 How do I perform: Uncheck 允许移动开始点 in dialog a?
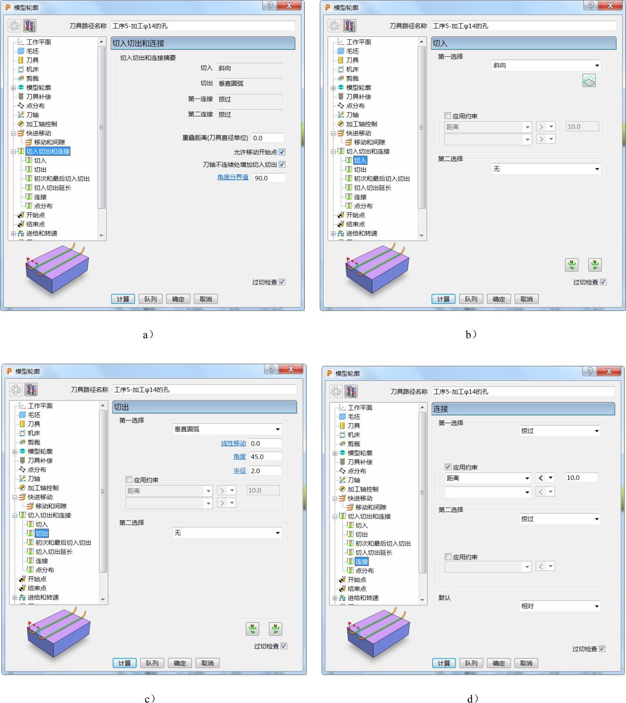pyautogui.click(x=282, y=152)
